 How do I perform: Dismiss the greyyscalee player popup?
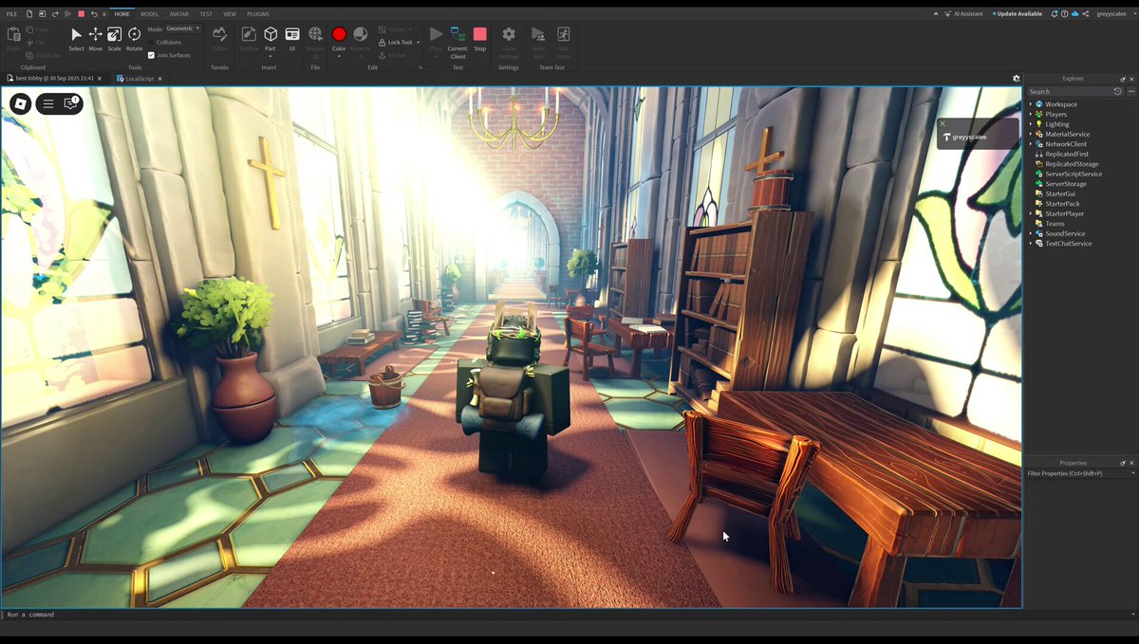(x=942, y=123)
